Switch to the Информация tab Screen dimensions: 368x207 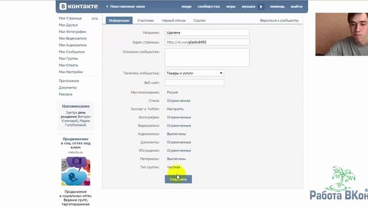click(x=119, y=21)
